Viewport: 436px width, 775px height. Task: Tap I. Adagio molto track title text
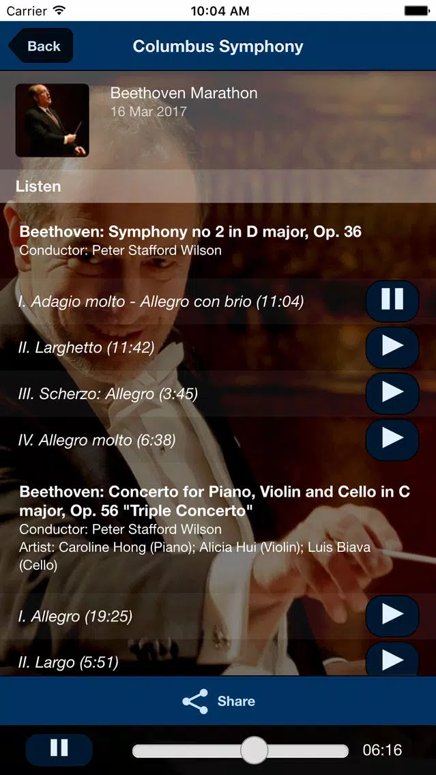(161, 302)
